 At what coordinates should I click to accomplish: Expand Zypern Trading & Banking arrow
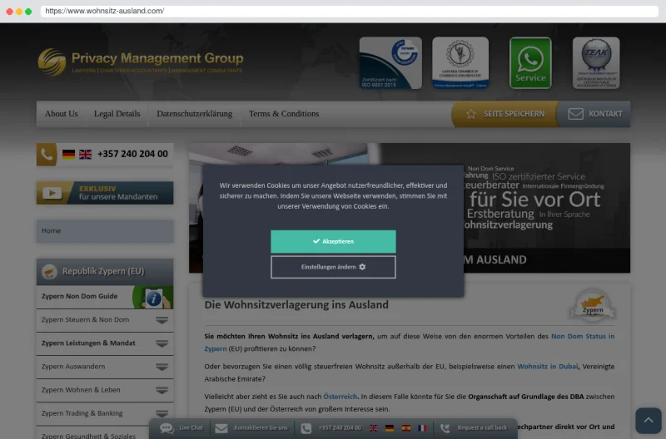tap(162, 413)
